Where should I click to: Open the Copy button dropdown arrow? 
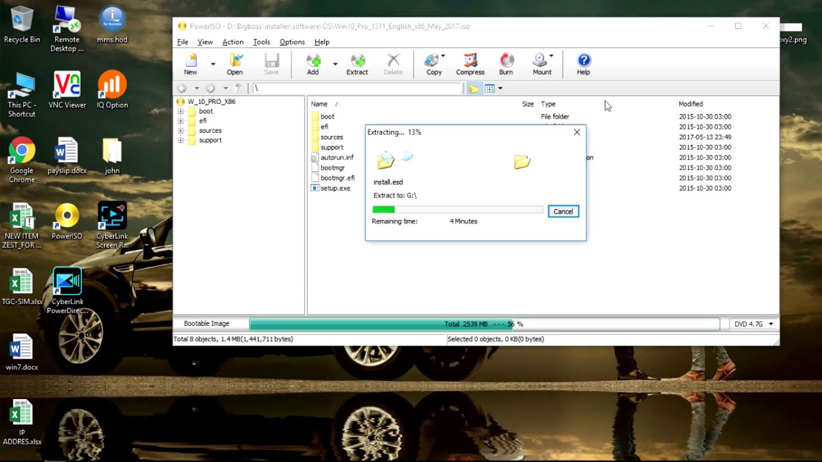coord(443,56)
